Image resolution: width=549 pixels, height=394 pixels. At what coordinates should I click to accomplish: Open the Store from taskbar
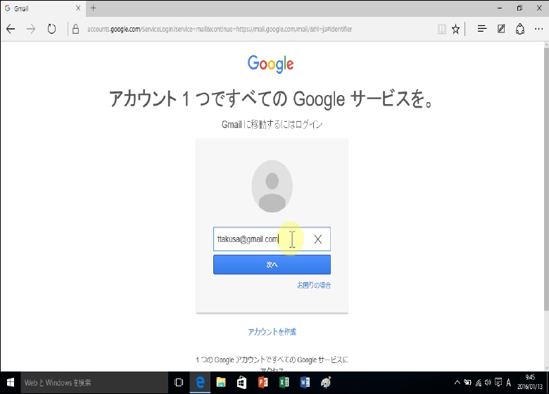point(241,383)
